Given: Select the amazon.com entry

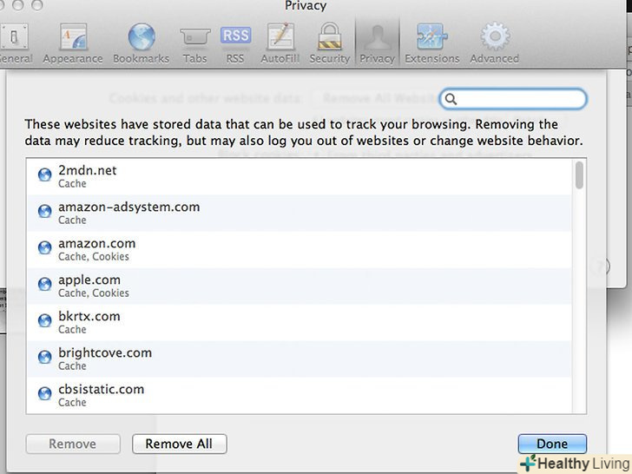Looking at the screenshot, I should point(299,250).
